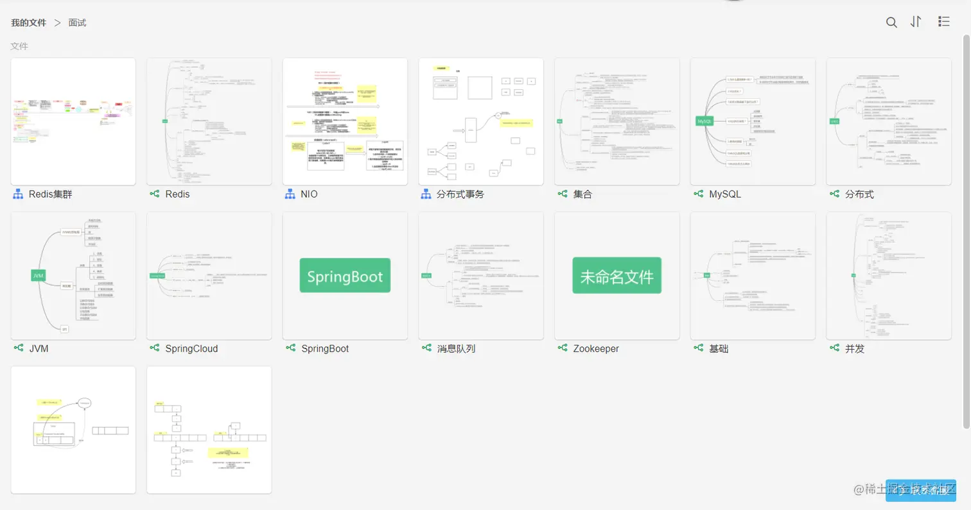Open the 集合 mind map thumbnail
This screenshot has width=971, height=510.
click(617, 121)
